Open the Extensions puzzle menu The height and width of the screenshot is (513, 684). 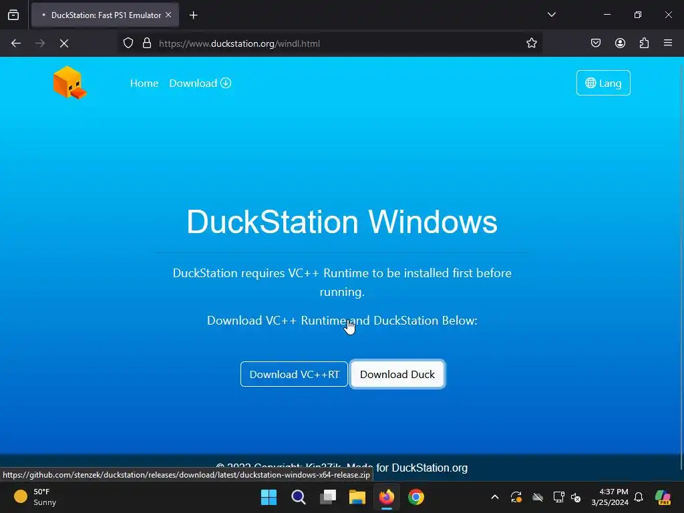click(x=644, y=43)
